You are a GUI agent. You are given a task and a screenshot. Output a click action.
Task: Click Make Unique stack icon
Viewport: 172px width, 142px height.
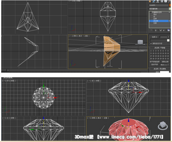click(x=160, y=30)
